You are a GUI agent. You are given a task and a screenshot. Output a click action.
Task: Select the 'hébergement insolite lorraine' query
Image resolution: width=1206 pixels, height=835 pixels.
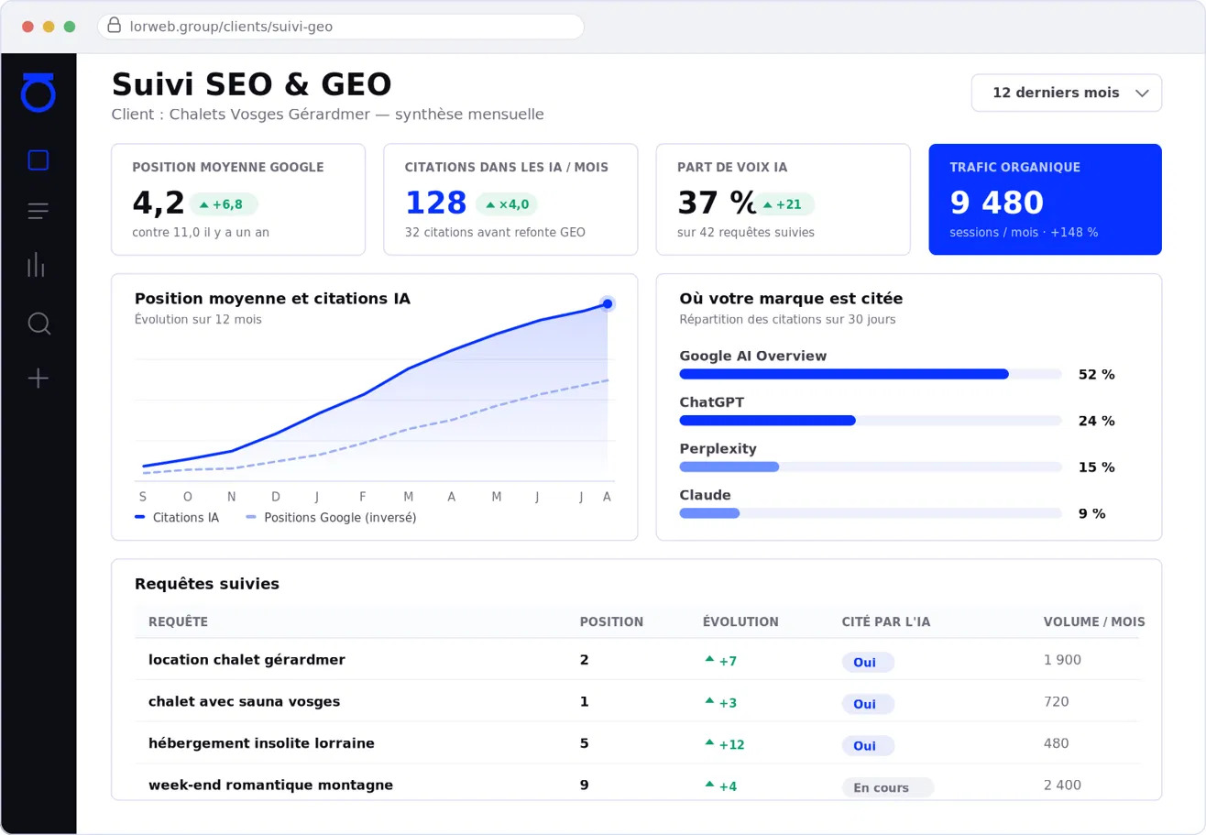(261, 743)
